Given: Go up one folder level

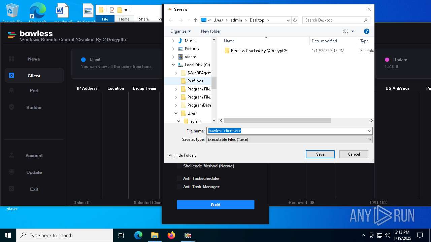Looking at the screenshot, I should 196,20.
